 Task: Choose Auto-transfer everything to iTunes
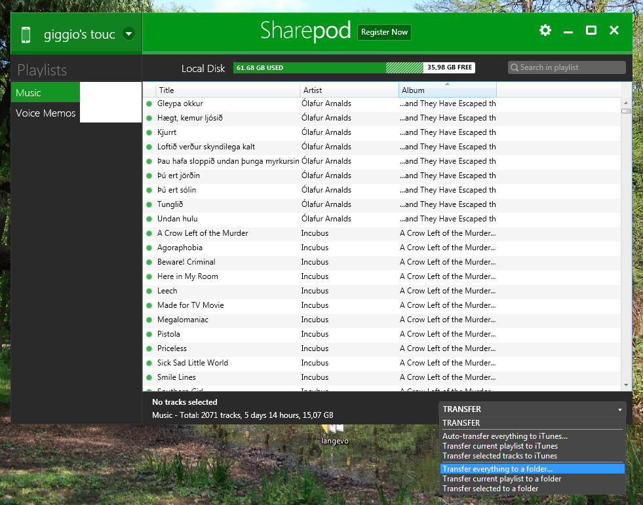coord(505,436)
